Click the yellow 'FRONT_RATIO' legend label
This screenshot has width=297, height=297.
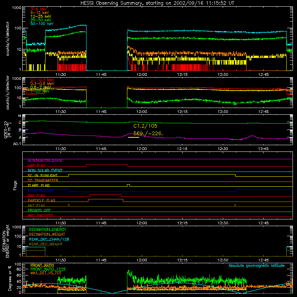42,265
